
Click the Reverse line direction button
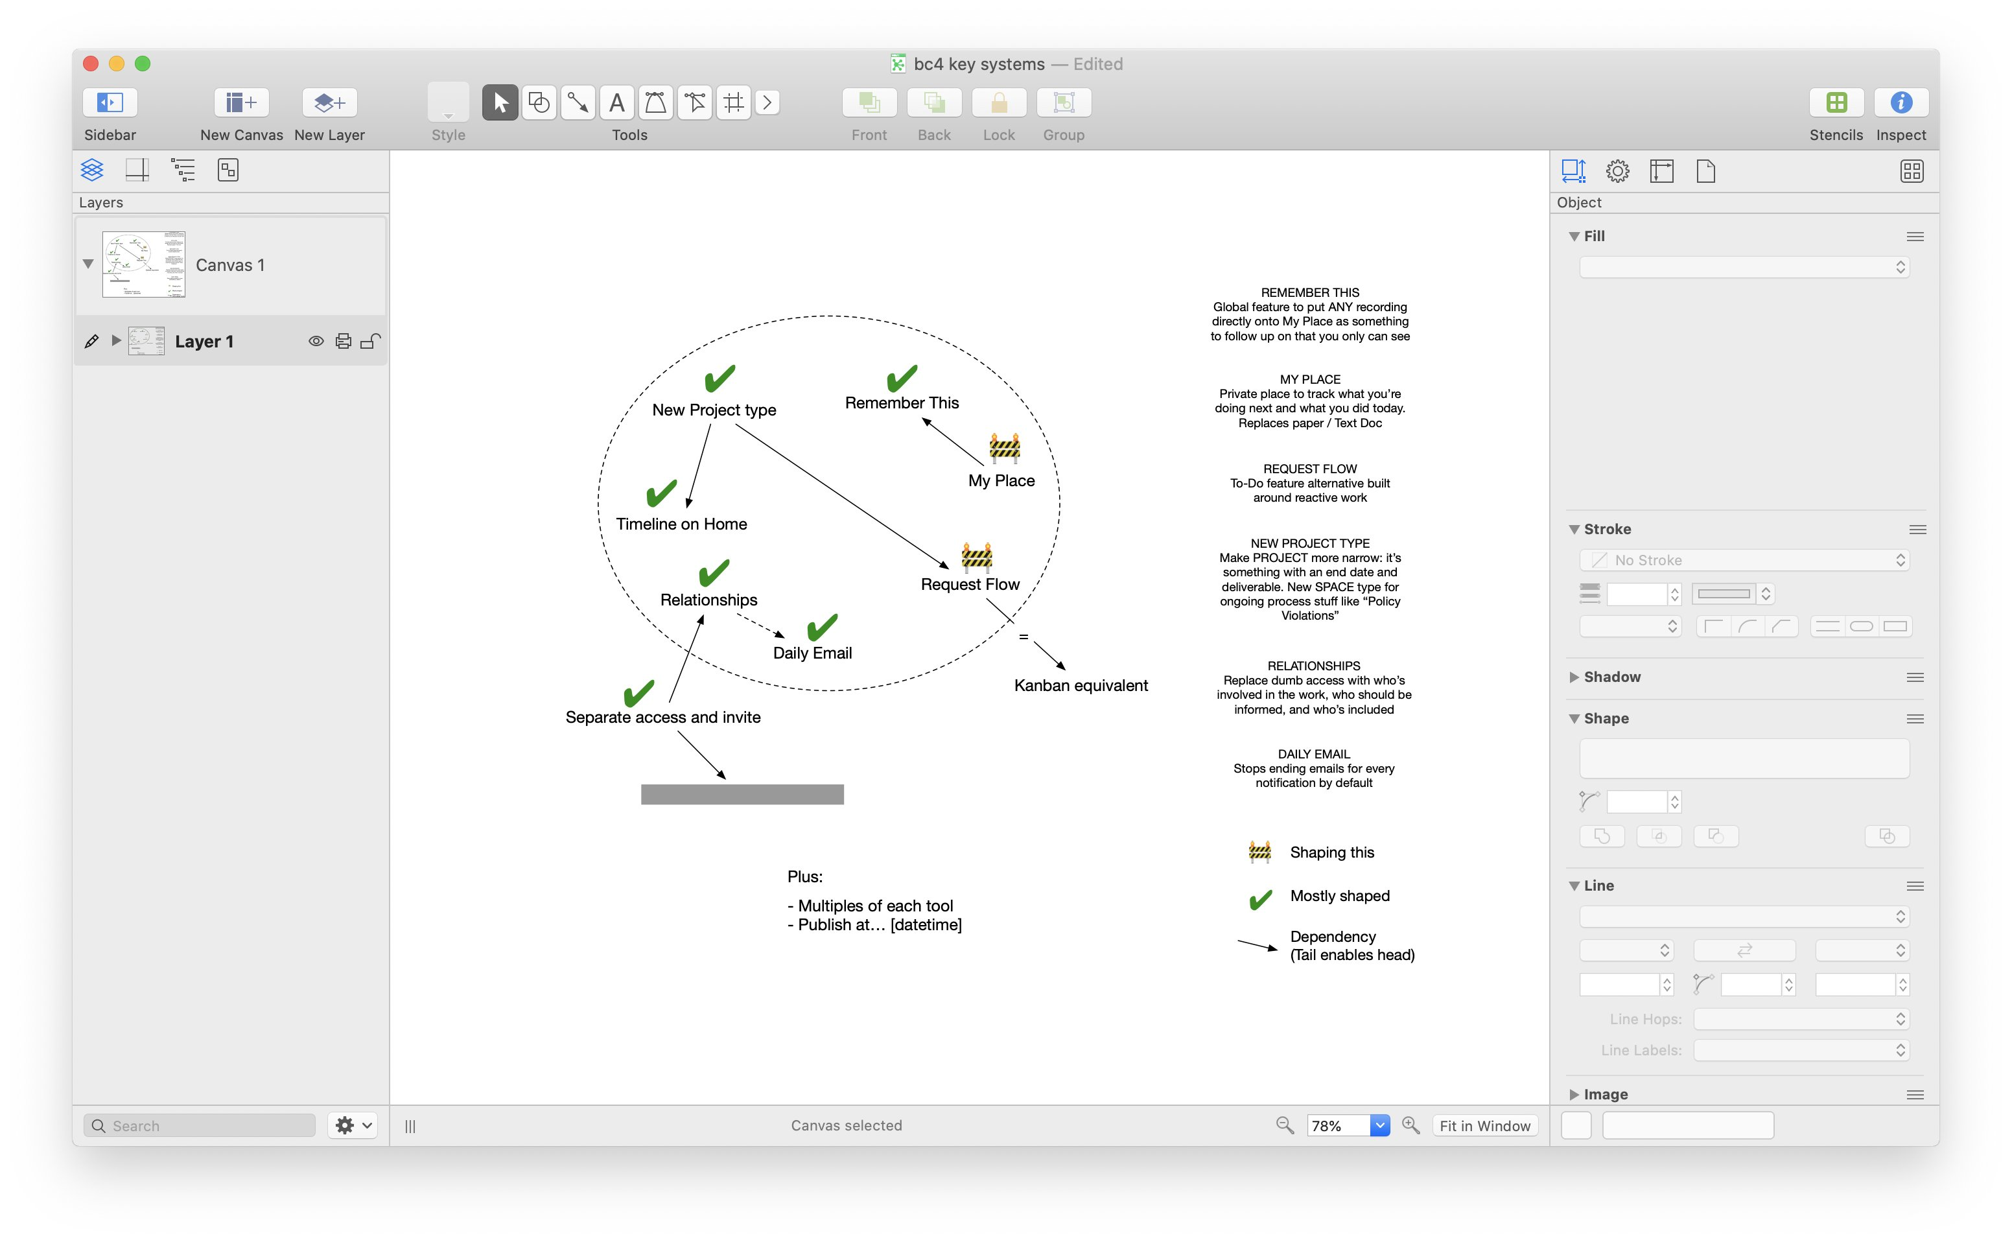tap(1744, 950)
